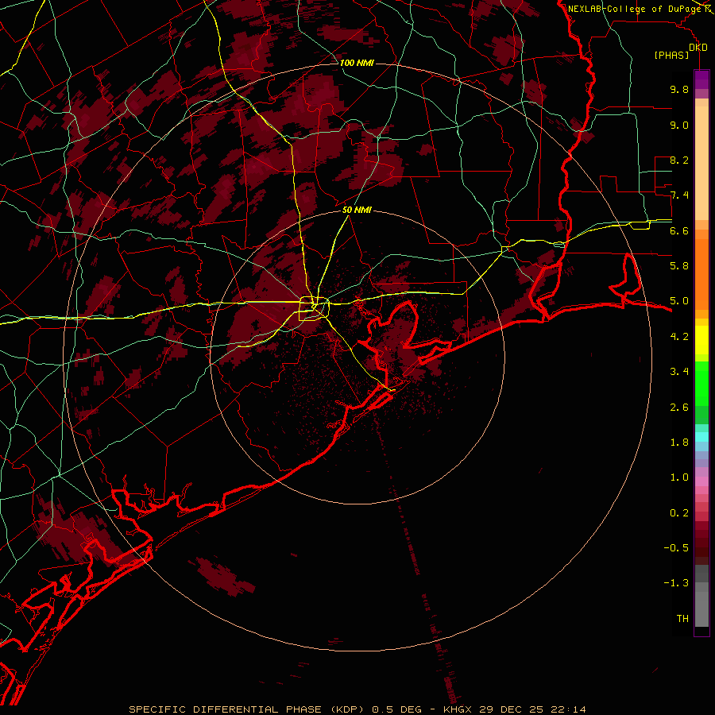This screenshot has height=715, width=715.
Task: Pick the bright yellow color bar segment
Action: coord(701,340)
